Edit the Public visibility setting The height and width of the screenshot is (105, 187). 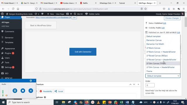pyautogui.click(x=163, y=28)
